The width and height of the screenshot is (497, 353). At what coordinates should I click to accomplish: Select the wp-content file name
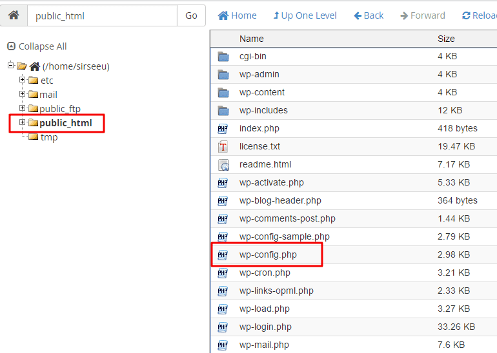pos(262,92)
